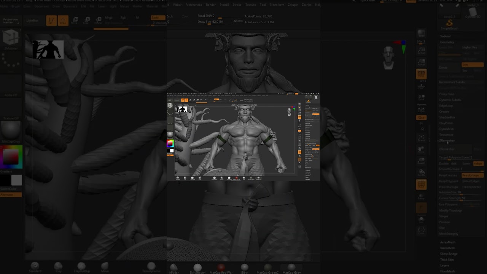This screenshot has height=274, width=487.
Task: Toggle the Zadd mode
Action: pyautogui.click(x=158, y=18)
